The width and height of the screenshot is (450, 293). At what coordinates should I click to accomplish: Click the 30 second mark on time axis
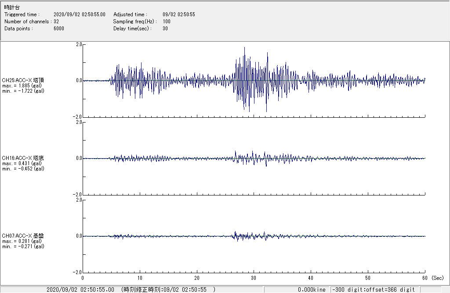tap(254, 278)
